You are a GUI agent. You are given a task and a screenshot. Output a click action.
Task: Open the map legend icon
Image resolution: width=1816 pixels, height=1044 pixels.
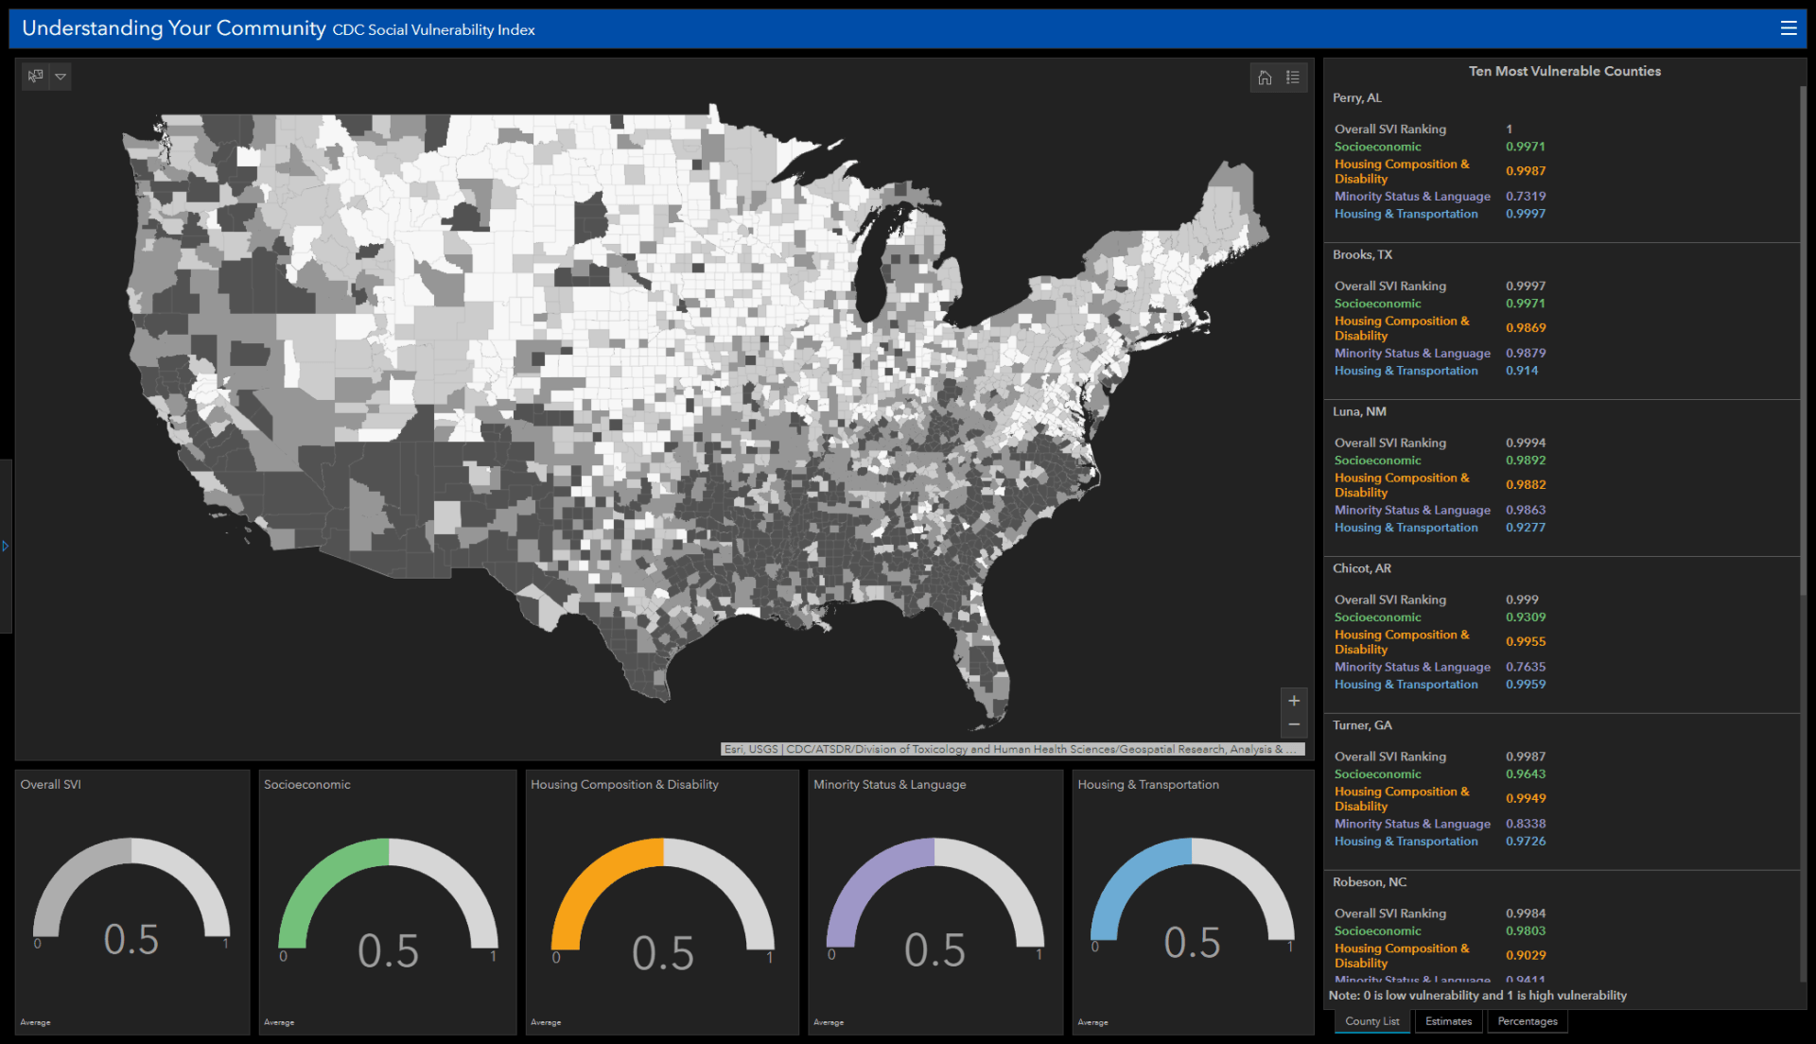1294,78
